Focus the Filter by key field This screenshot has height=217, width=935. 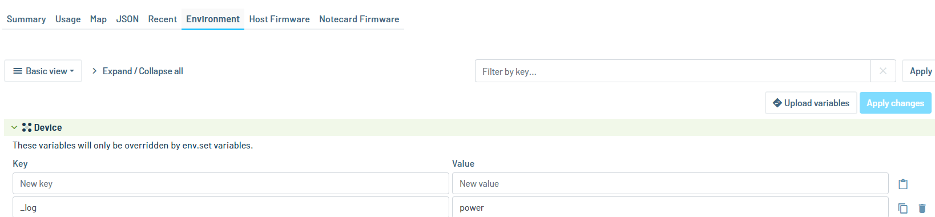(x=672, y=71)
